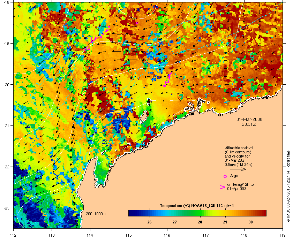The width and height of the screenshot is (293, 237).
Task: Click the color bar tick label 30
Action: click(250, 222)
